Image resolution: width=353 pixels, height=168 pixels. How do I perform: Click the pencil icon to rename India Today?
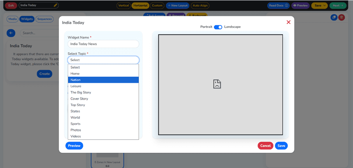pyautogui.click(x=55, y=5)
